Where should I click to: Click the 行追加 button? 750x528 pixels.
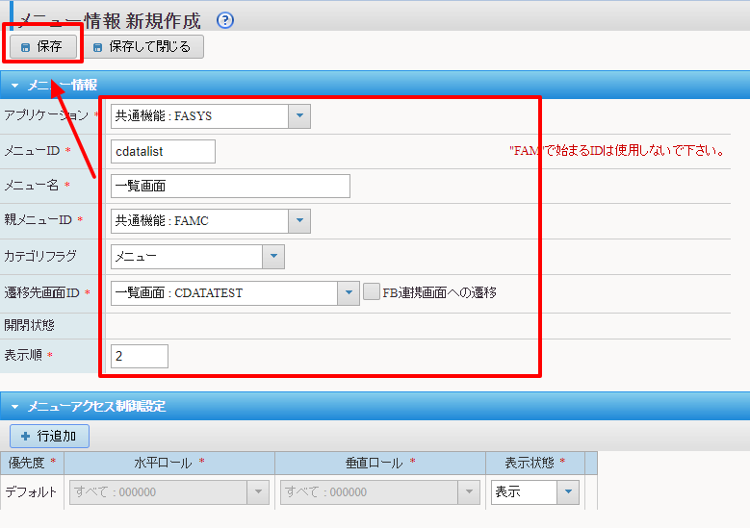click(49, 436)
